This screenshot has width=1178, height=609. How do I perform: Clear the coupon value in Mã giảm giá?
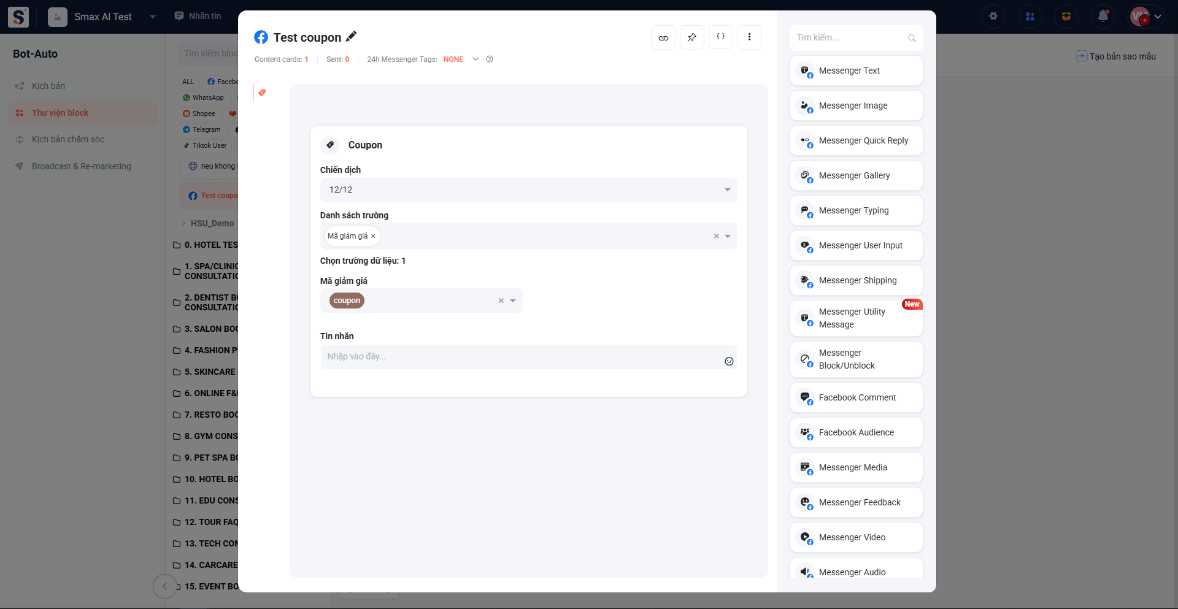click(x=501, y=301)
